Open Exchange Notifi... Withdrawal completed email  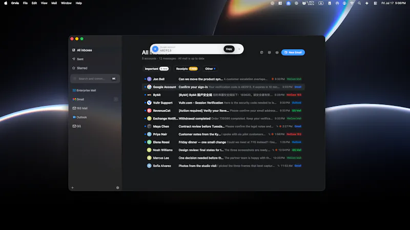(x=223, y=119)
